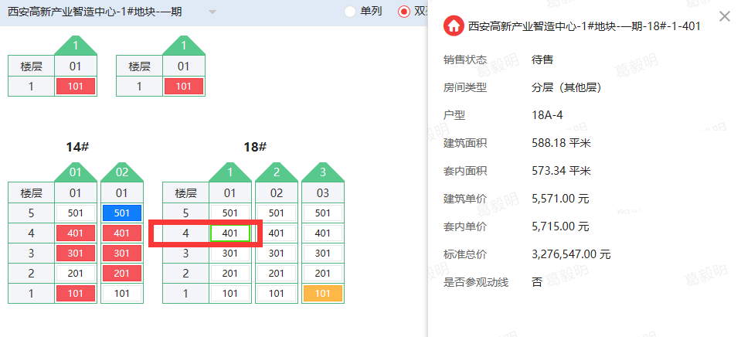741x337 pixels.
Task: Select room 301 in 18# unit 3
Action: point(322,253)
